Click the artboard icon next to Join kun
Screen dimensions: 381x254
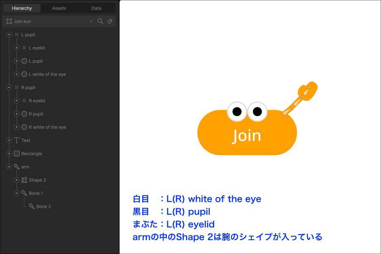(8, 21)
